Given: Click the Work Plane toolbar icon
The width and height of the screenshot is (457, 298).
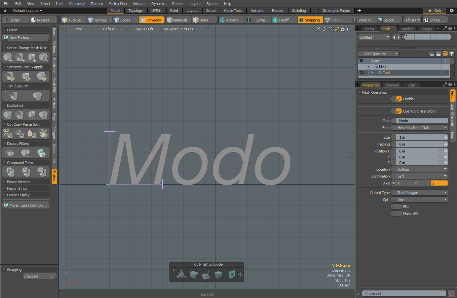Looking at the screenshot, I should 363,20.
